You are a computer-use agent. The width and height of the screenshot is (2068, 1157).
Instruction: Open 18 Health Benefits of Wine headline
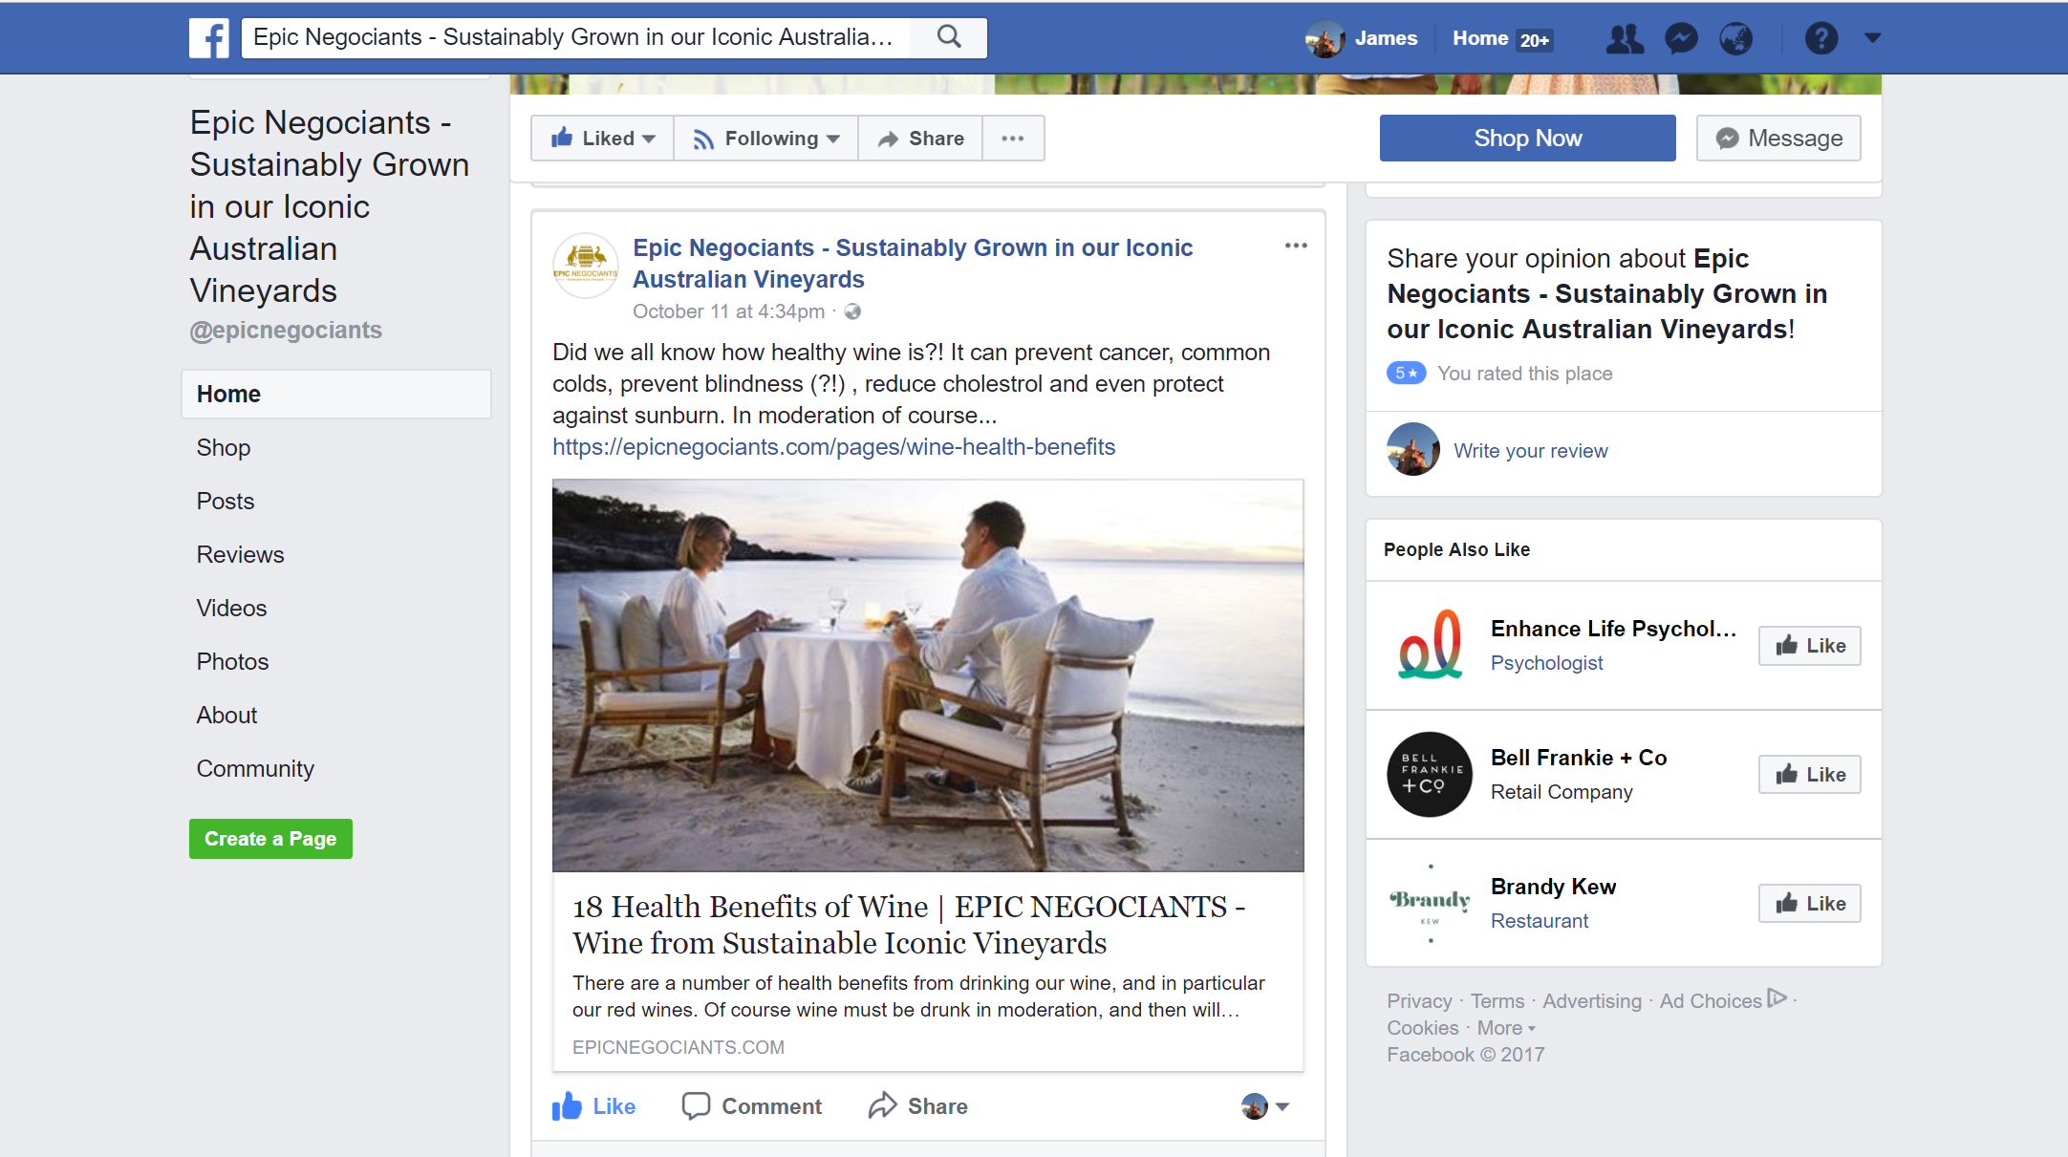click(909, 925)
